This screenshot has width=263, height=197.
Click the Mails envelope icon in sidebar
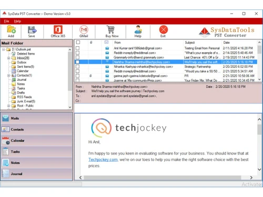[5, 118]
